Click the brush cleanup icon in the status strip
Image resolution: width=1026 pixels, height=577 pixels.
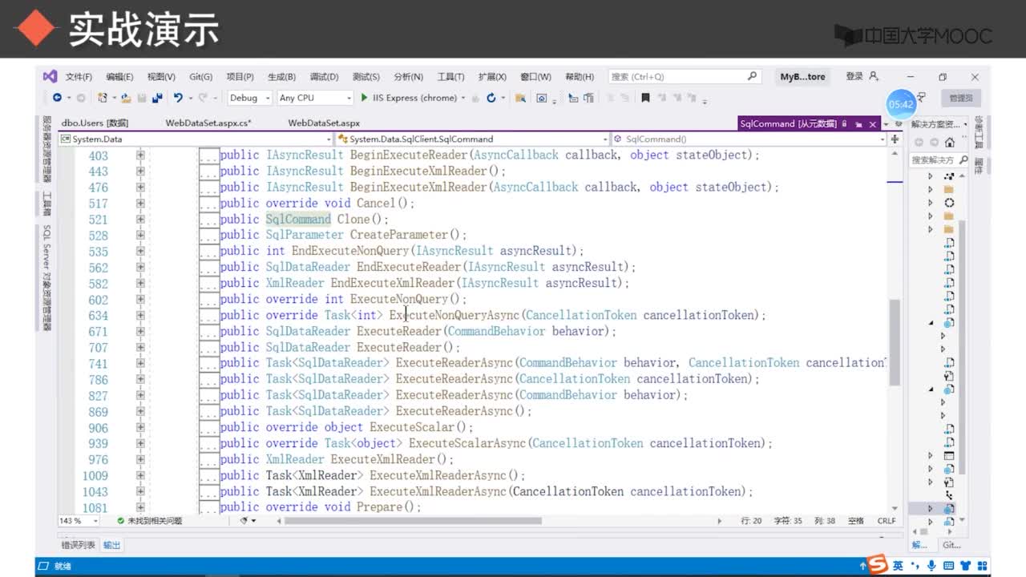tap(244, 521)
